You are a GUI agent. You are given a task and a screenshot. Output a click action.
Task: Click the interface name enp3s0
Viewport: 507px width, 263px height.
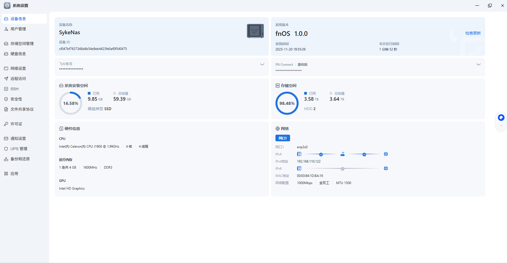point(302,147)
